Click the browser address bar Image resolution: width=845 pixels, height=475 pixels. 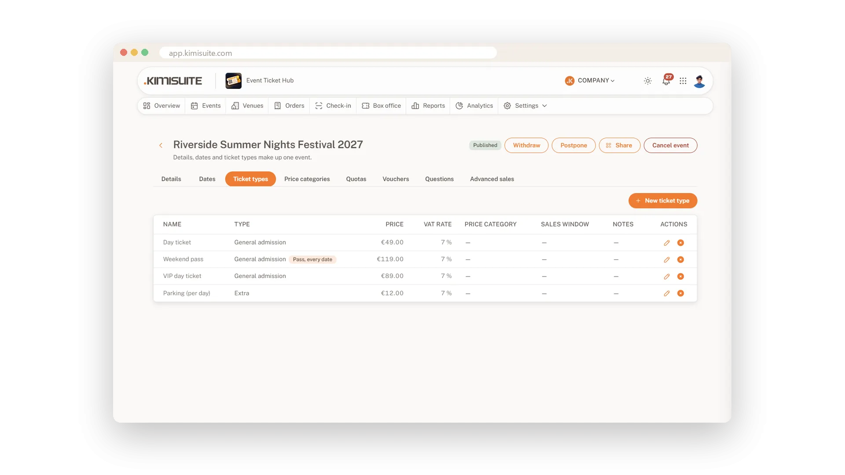click(328, 53)
